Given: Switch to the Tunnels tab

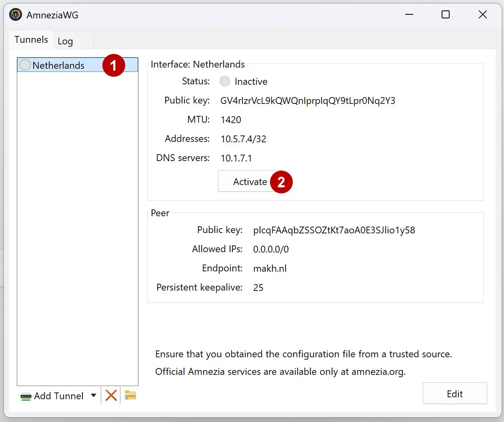Looking at the screenshot, I should coord(31,39).
